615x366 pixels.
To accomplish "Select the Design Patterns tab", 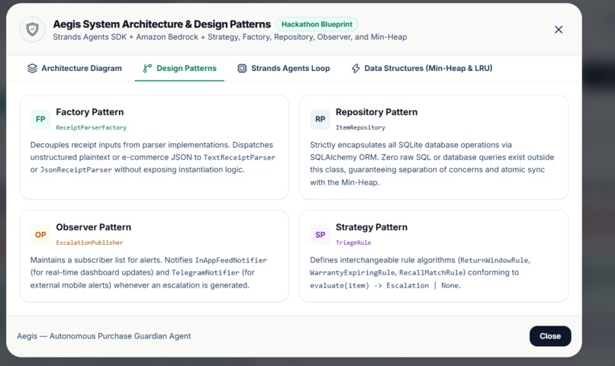I will [179, 68].
